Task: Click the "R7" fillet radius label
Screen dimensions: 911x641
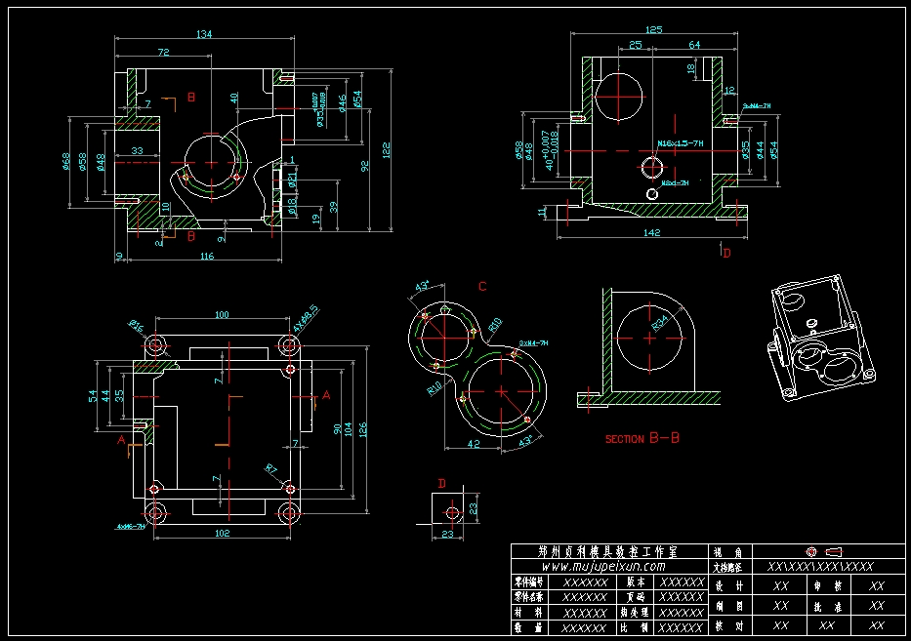Action: click(271, 468)
